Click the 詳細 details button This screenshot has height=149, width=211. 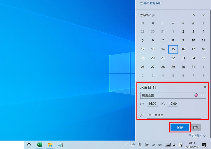196,127
